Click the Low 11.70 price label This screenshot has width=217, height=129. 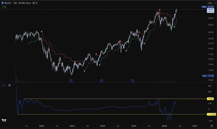(208, 76)
